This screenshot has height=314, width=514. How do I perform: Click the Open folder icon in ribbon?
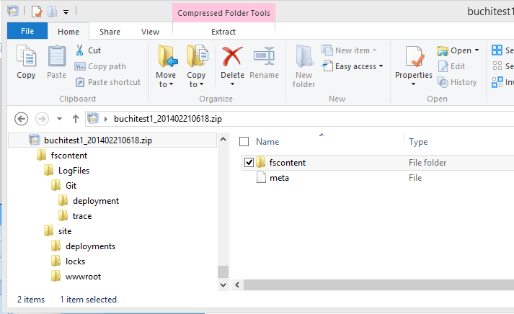(443, 50)
